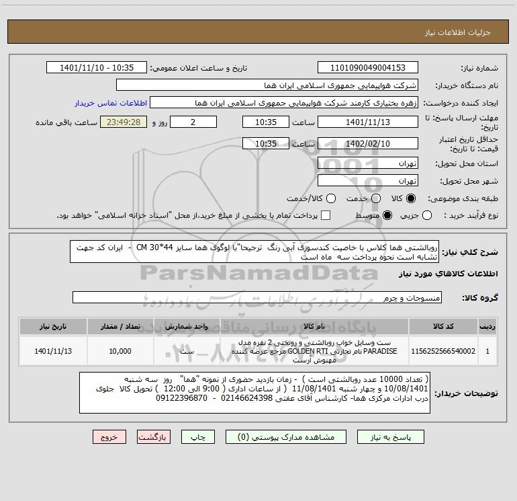Click product code 115625256654​0002 cell
This screenshot has width=517, height=501.
tap(443, 351)
